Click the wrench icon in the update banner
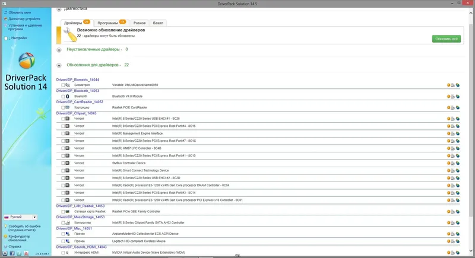Screen dimensions: 475x258 [70, 35]
